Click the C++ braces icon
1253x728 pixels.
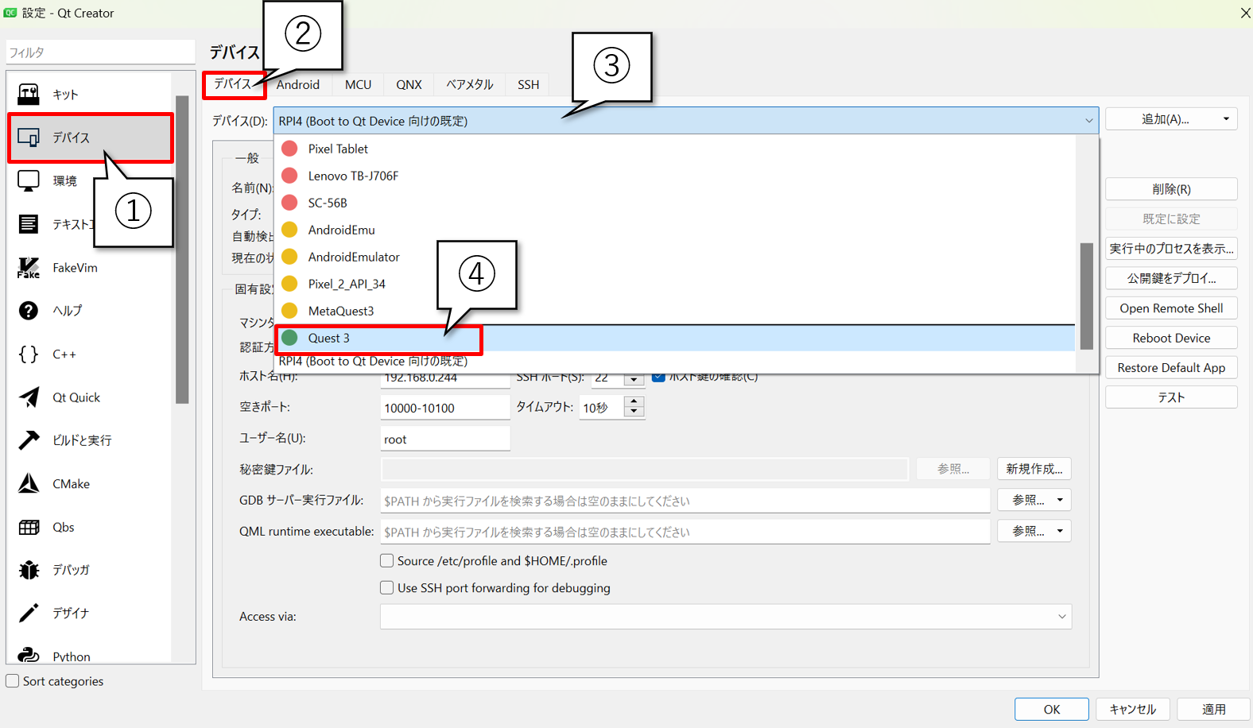tap(29, 354)
